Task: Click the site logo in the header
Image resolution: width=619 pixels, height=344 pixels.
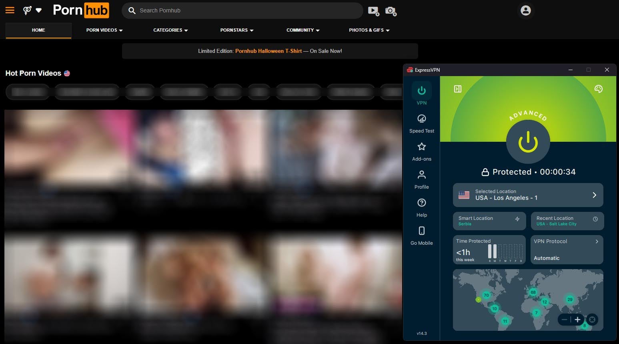Action: pos(81,10)
